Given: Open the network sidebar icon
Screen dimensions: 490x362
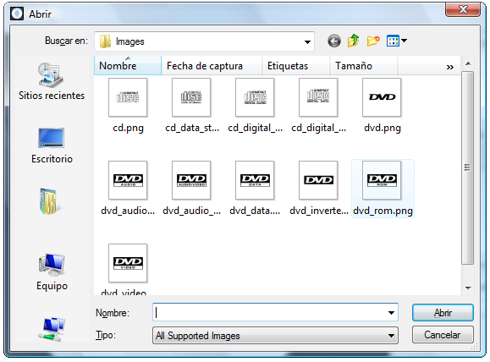Looking at the screenshot, I should (52, 329).
